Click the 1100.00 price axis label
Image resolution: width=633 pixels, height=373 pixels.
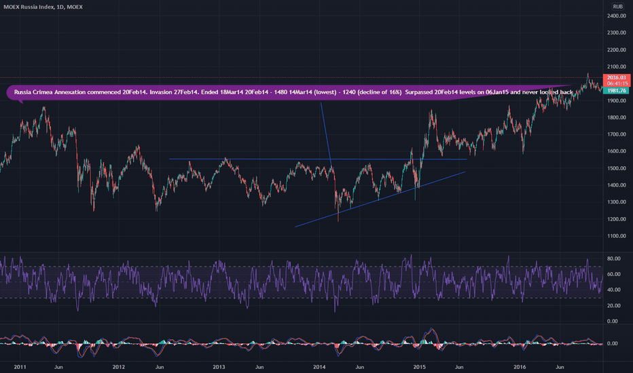click(616, 236)
